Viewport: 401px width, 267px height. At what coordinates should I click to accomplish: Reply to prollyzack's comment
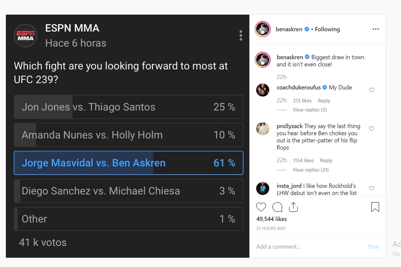coord(326,160)
